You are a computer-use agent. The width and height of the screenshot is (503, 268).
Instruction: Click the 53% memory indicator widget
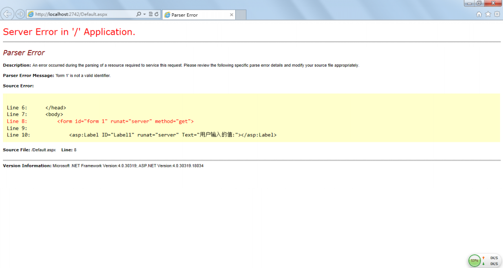(x=475, y=261)
